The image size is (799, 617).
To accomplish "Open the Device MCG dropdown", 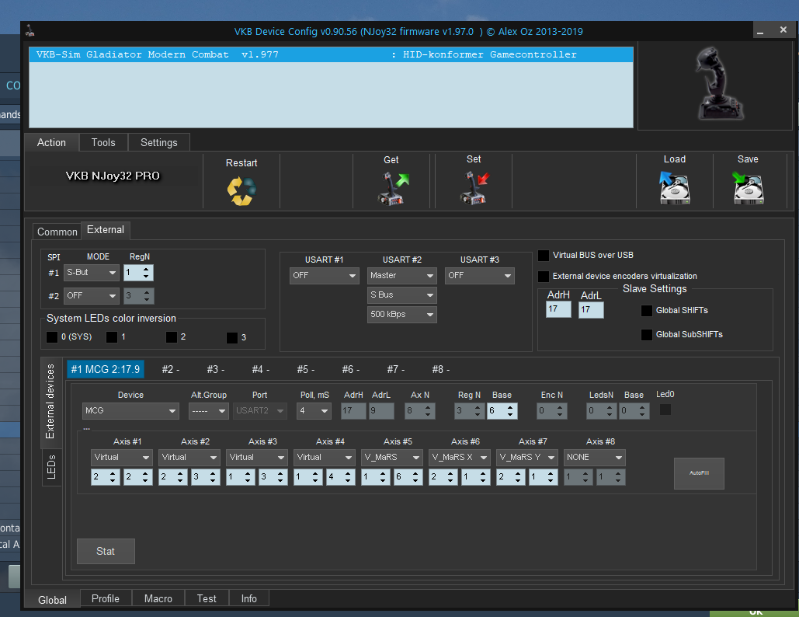I will 130,410.
